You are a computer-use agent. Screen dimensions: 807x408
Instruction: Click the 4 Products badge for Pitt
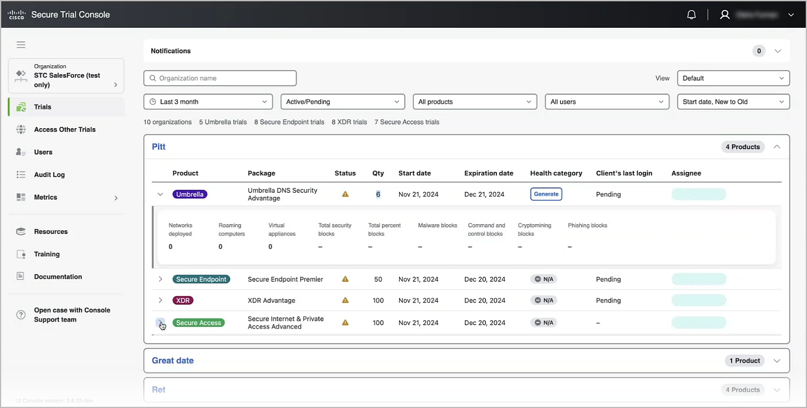(x=742, y=147)
